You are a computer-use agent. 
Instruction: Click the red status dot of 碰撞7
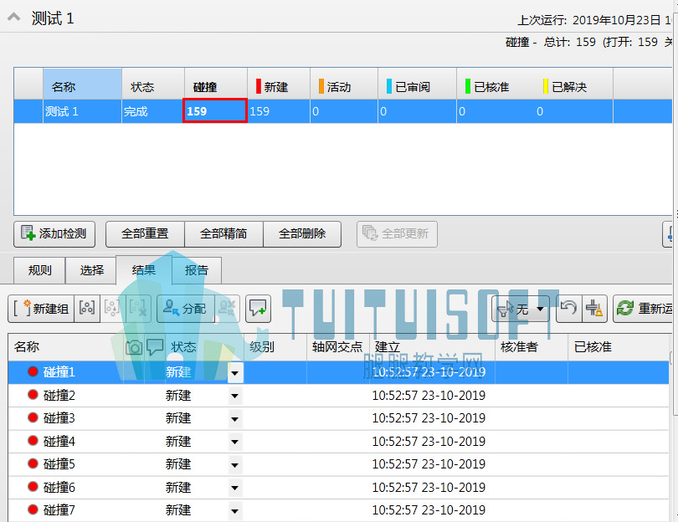point(33,509)
